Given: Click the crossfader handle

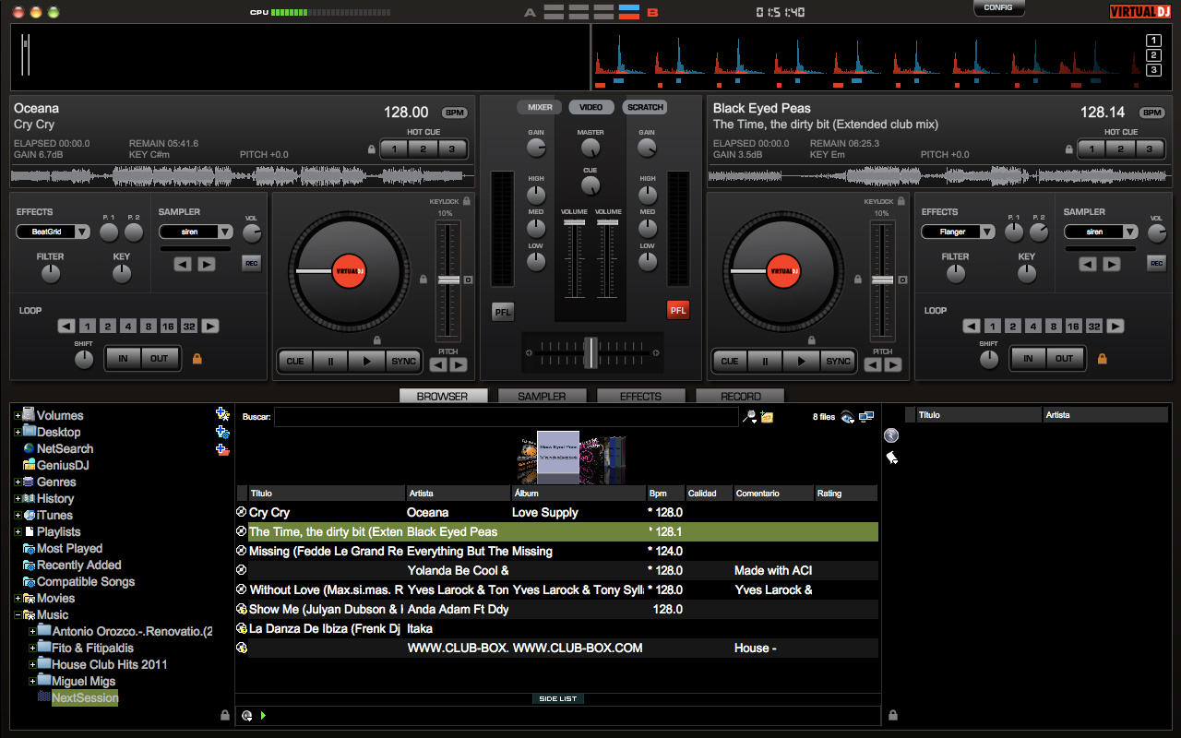Looking at the screenshot, I should tap(590, 352).
